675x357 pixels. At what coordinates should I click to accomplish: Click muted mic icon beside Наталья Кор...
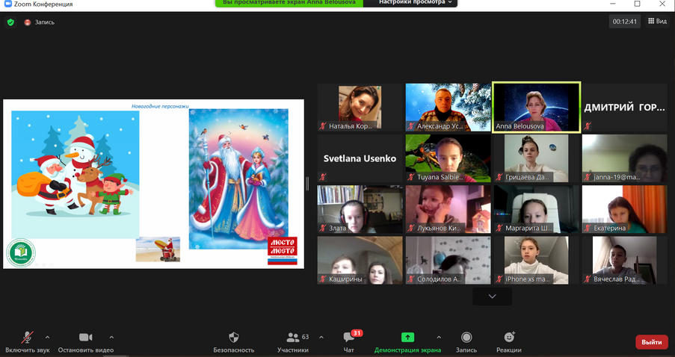coord(323,126)
